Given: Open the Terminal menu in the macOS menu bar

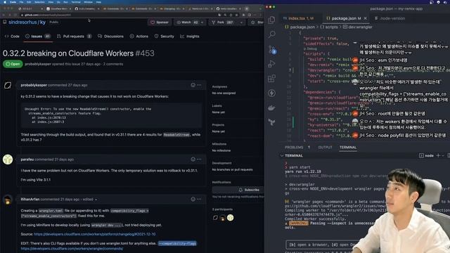Looking at the screenshot, I should point(76,1).
